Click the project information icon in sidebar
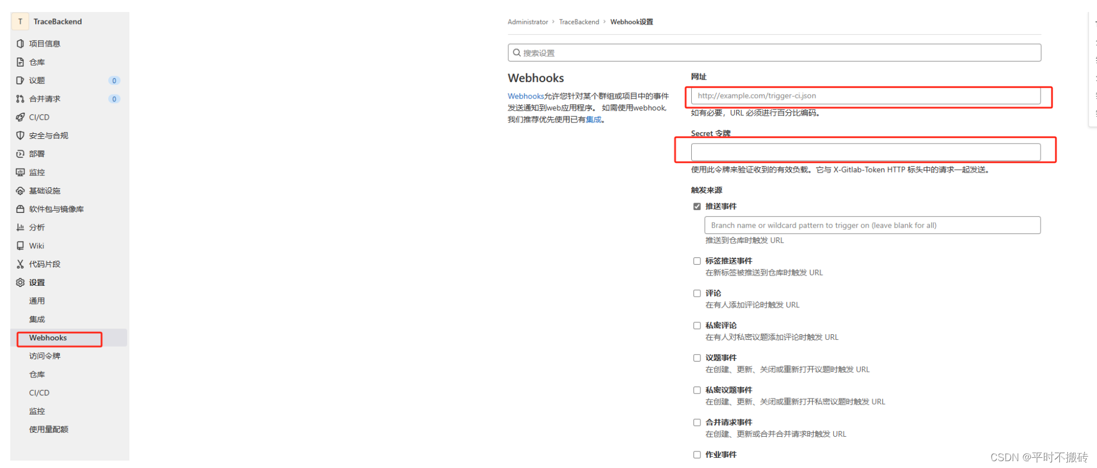 click(x=21, y=44)
